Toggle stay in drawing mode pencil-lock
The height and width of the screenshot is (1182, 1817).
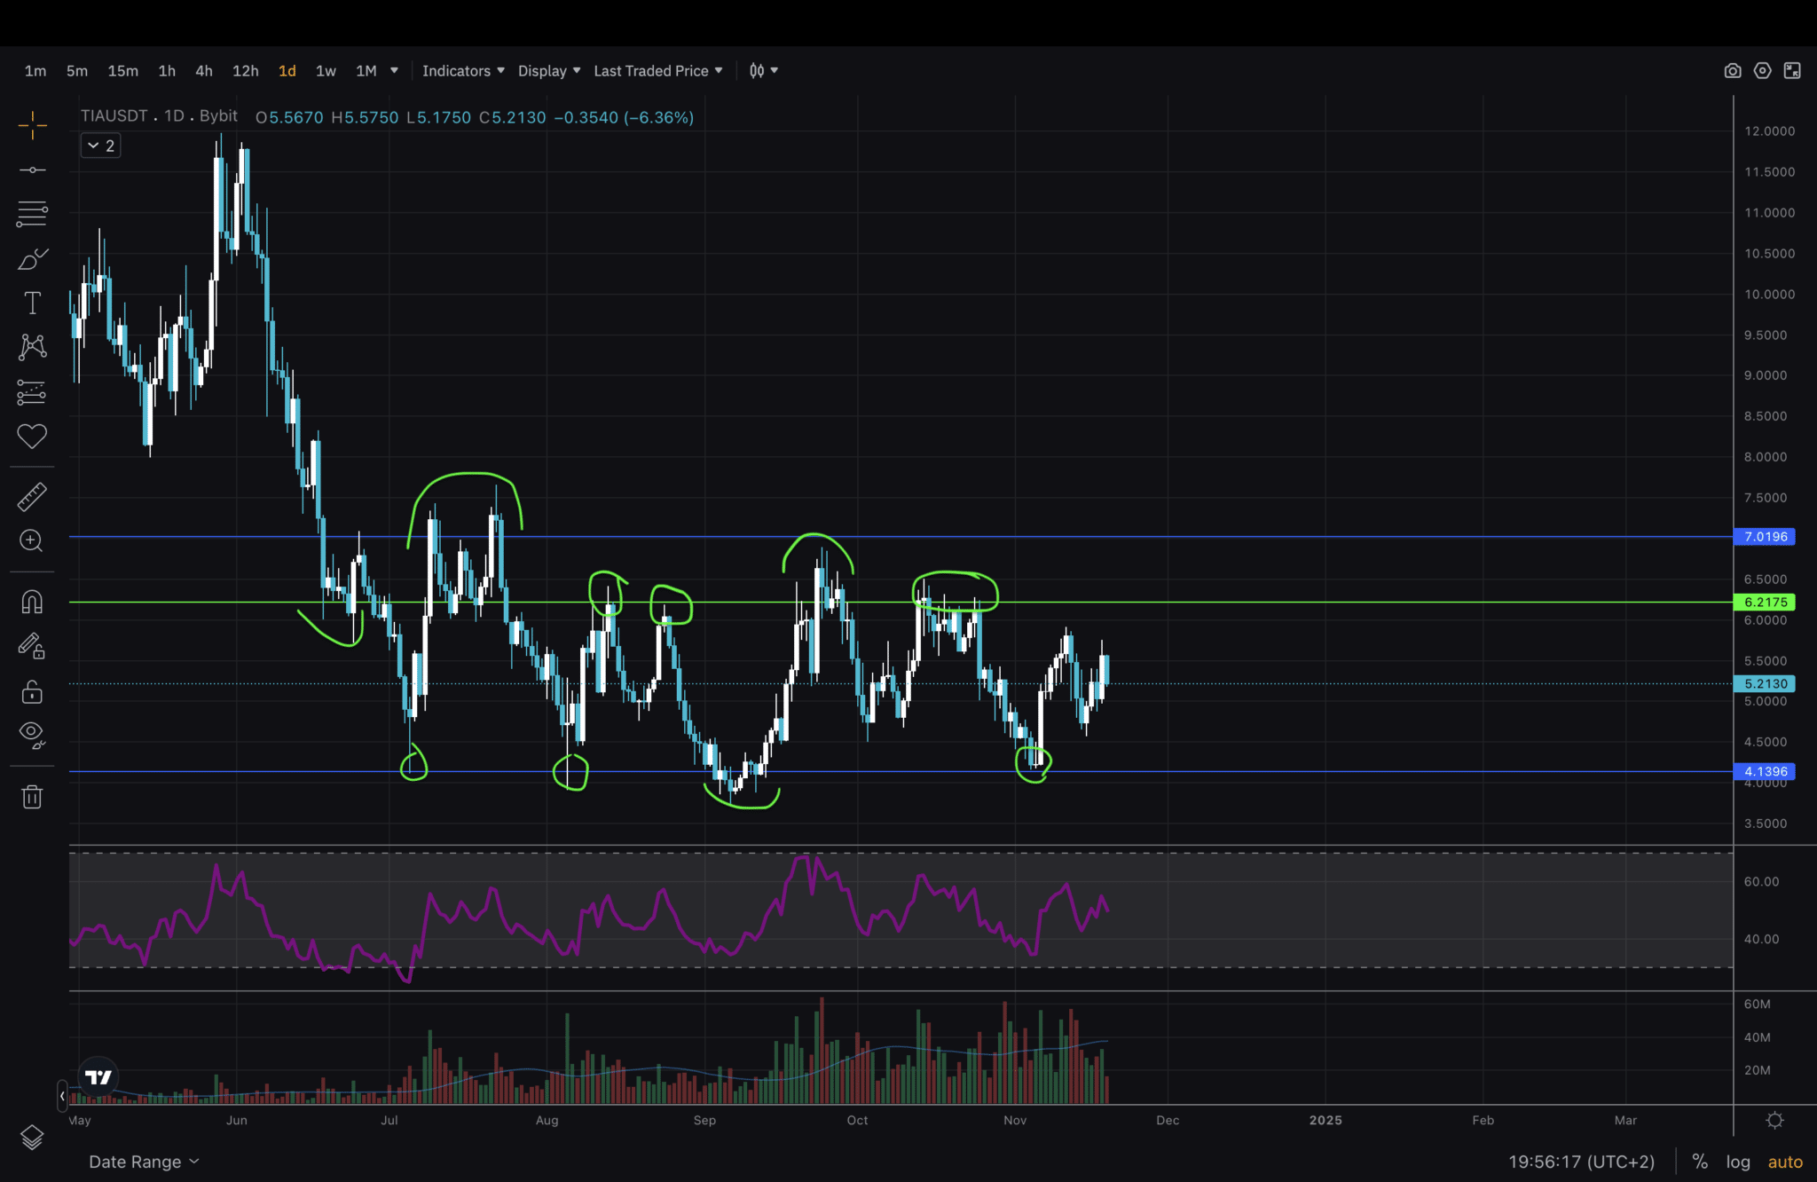click(32, 646)
